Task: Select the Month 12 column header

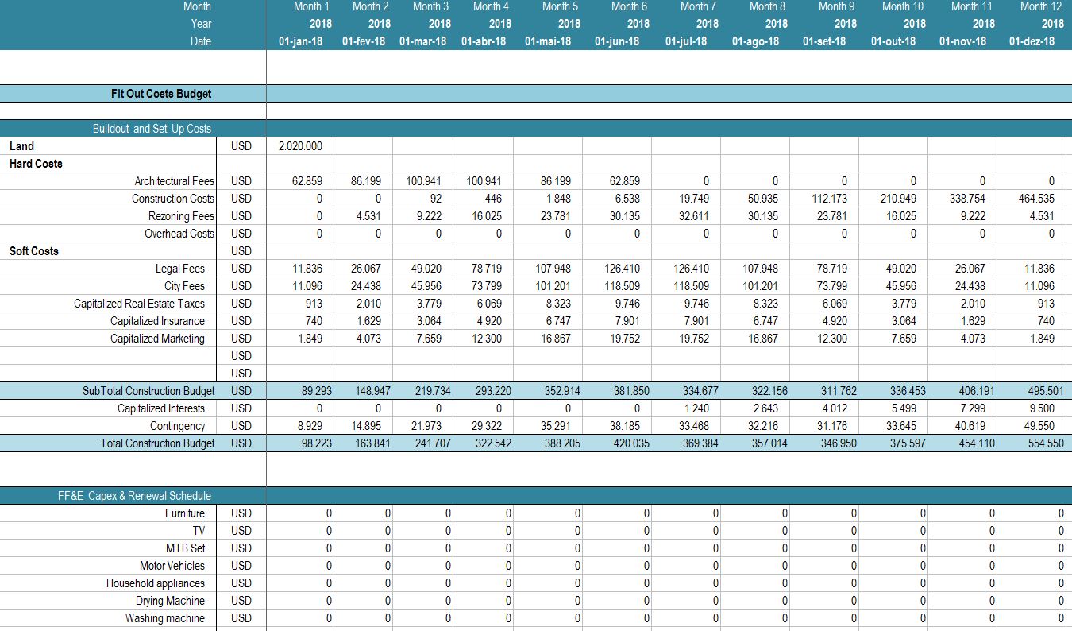Action: tap(1040, 6)
